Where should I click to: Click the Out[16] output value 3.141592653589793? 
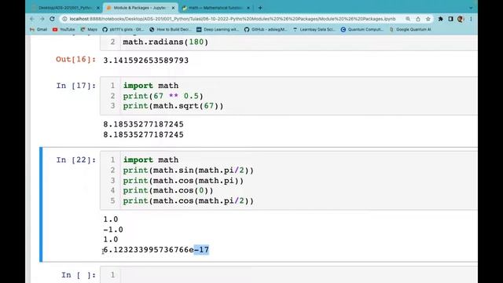[146, 61]
